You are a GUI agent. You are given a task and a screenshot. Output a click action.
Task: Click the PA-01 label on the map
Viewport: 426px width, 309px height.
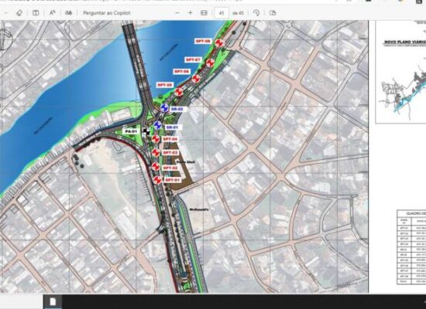(131, 131)
